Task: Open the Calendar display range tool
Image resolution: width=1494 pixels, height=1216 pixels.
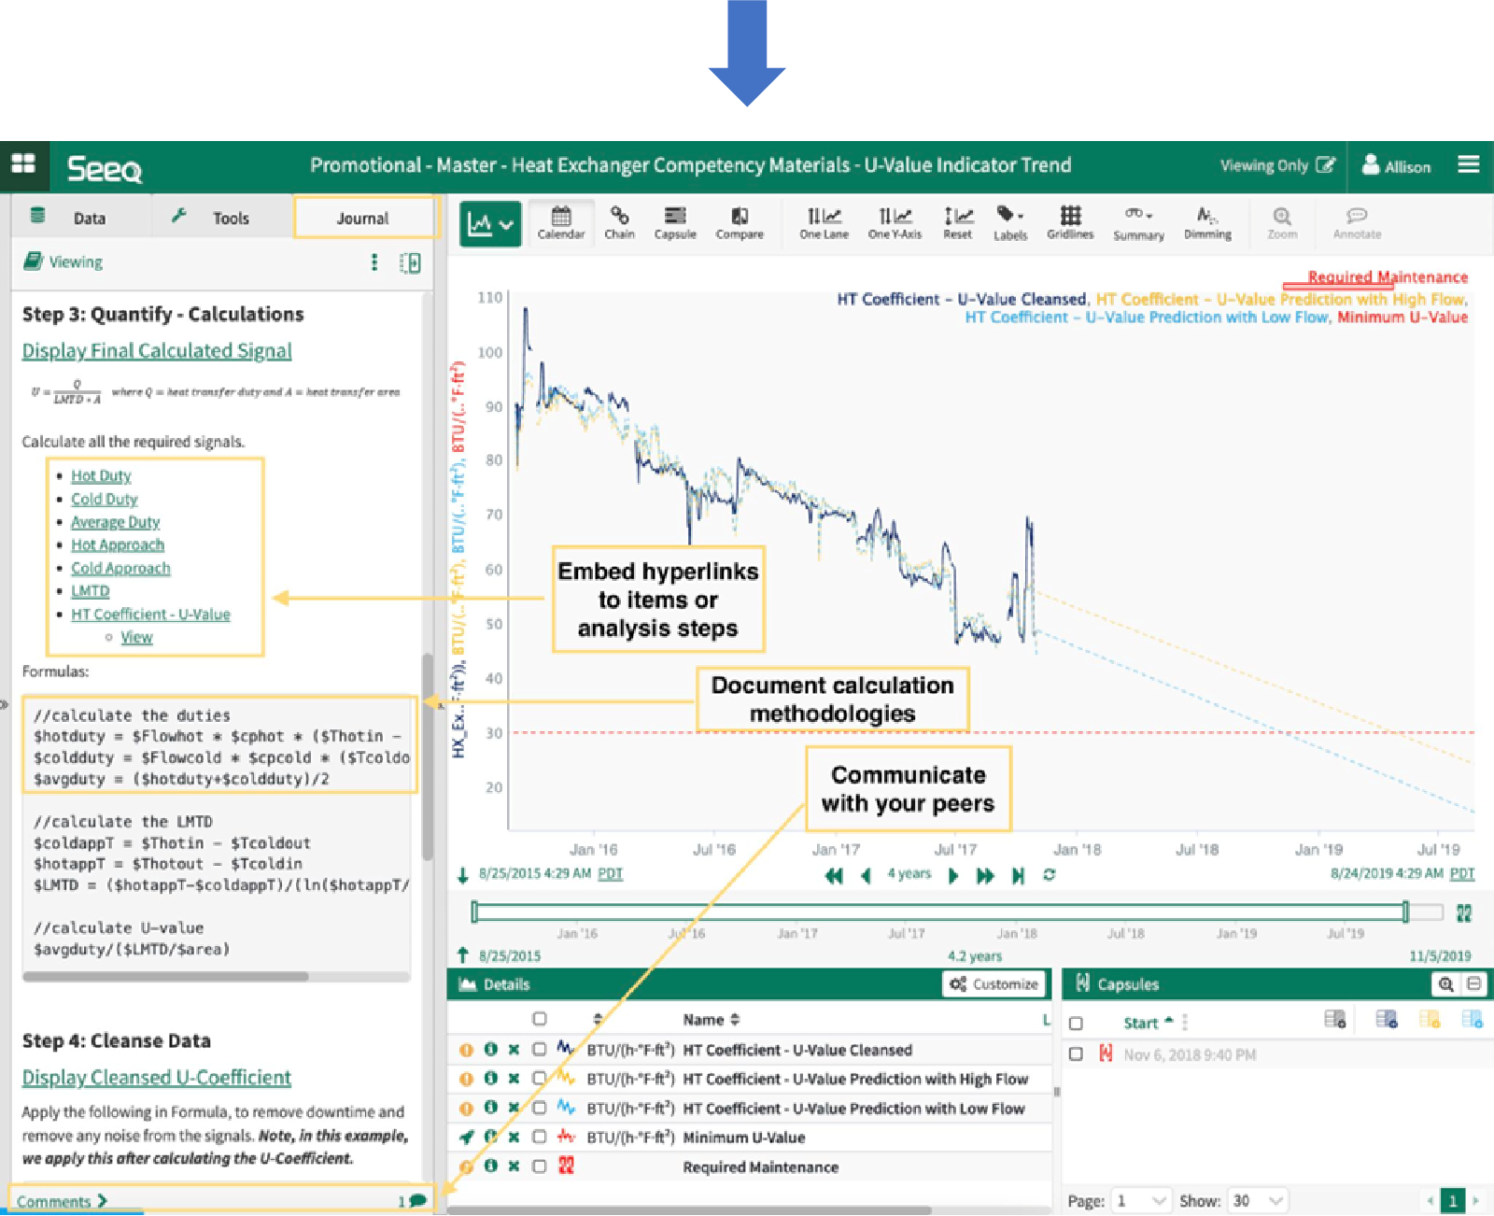Action: coord(561,223)
